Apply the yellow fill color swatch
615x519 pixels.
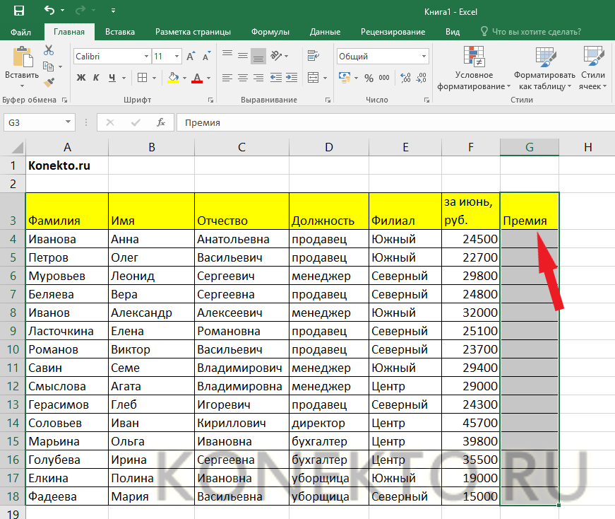pyautogui.click(x=173, y=78)
